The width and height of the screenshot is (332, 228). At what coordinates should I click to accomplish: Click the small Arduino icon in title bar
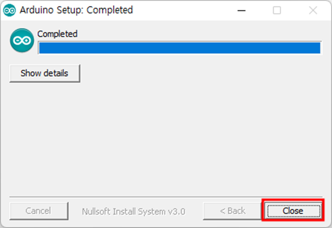tap(10, 10)
